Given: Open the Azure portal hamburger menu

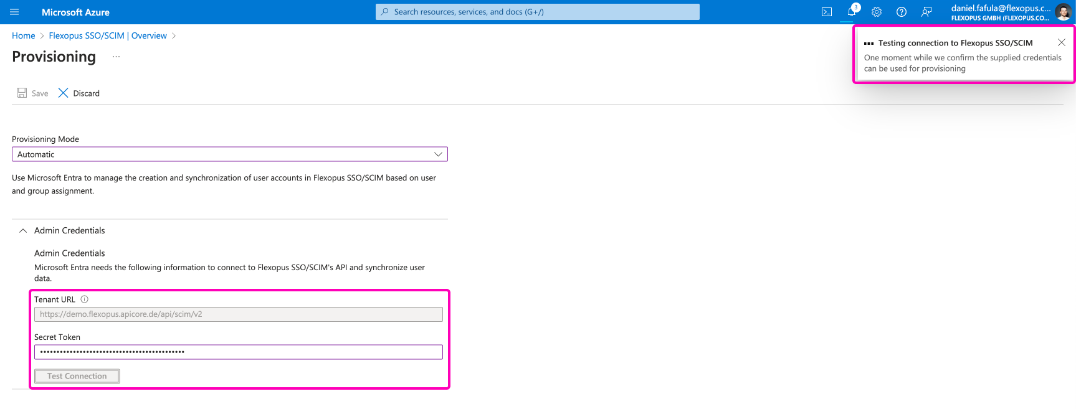Looking at the screenshot, I should point(15,12).
